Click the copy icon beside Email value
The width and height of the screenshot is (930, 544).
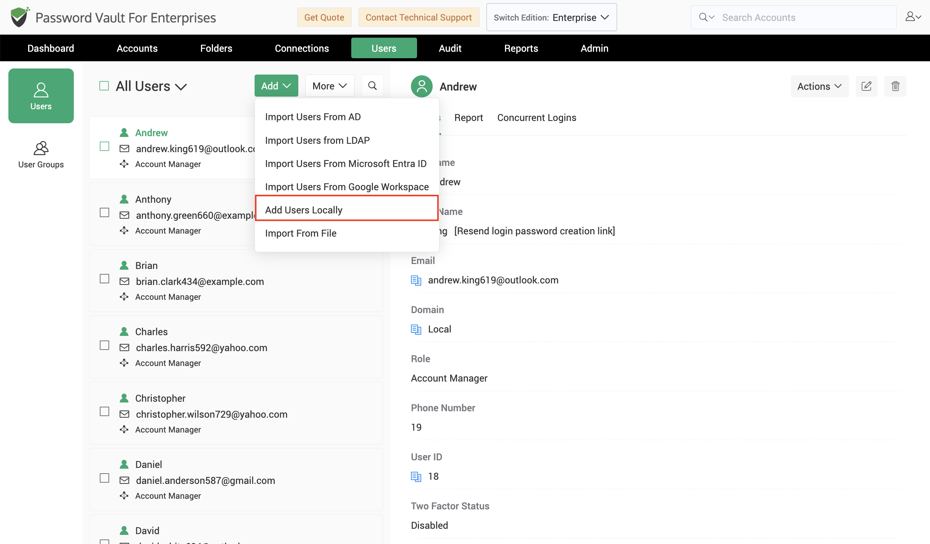coord(416,280)
